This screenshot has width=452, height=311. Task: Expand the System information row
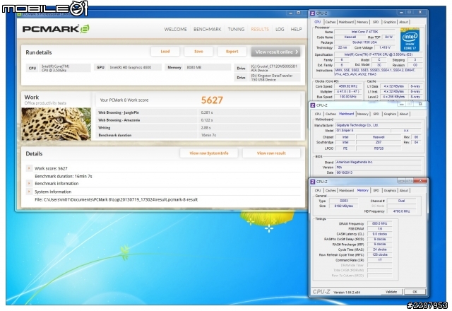[x=29, y=192]
